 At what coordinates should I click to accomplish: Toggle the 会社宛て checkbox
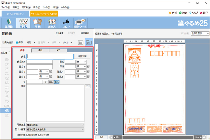pos(39,135)
